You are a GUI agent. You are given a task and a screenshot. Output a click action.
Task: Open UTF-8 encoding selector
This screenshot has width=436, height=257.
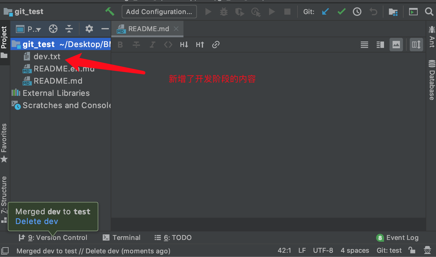pyautogui.click(x=323, y=251)
